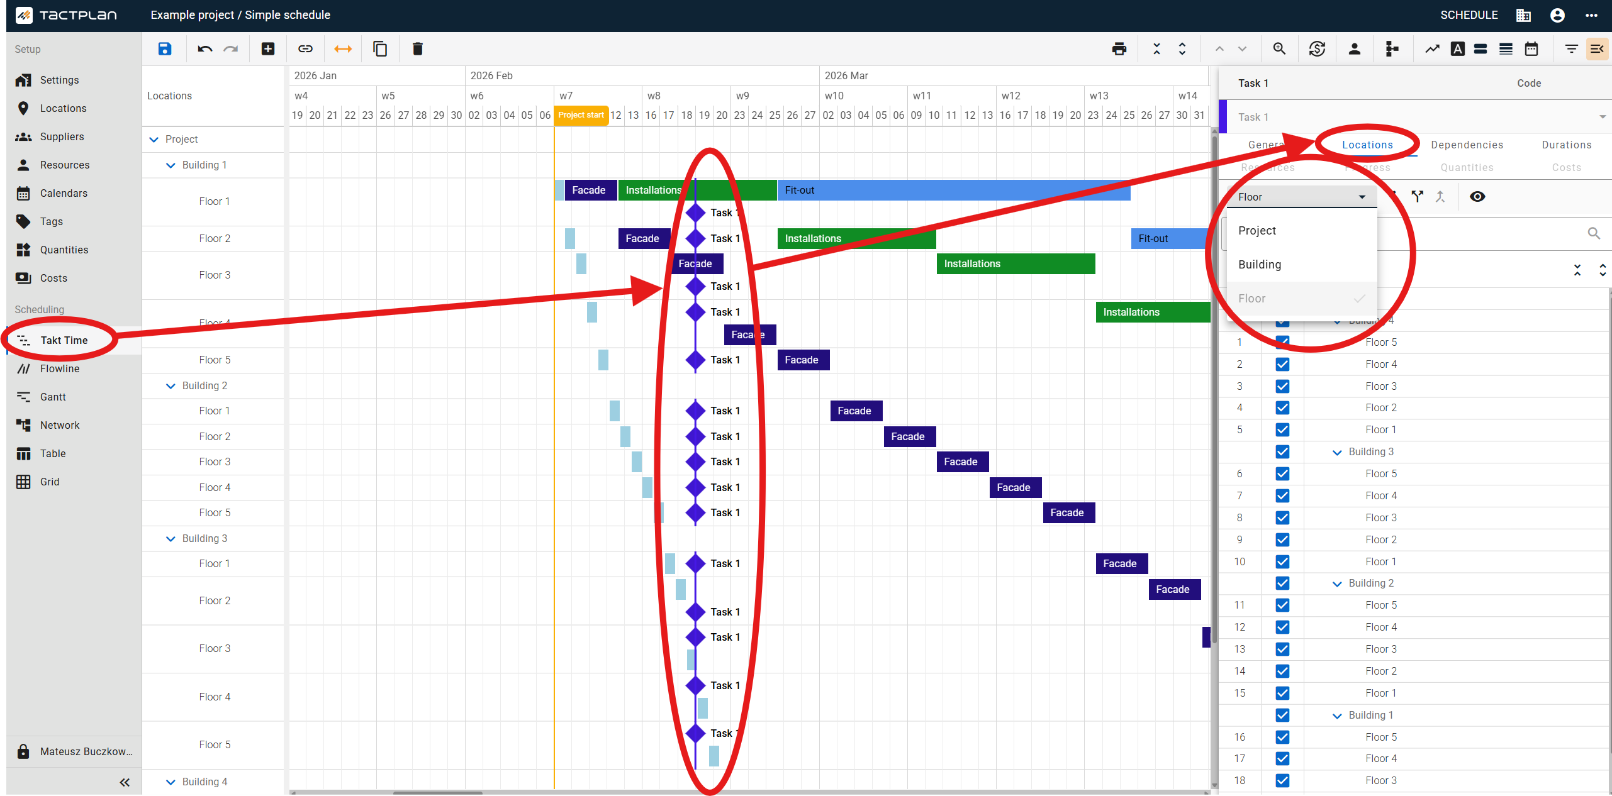Uncheck the Building 1 checkbox in panel
Screen dimensions: 1612x796
click(x=1282, y=716)
